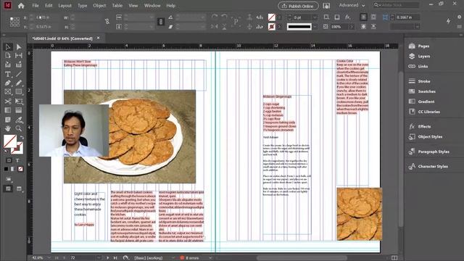Click the drop shadow icon in control bar
Viewport: 464px width, 261px height.
[337, 17]
